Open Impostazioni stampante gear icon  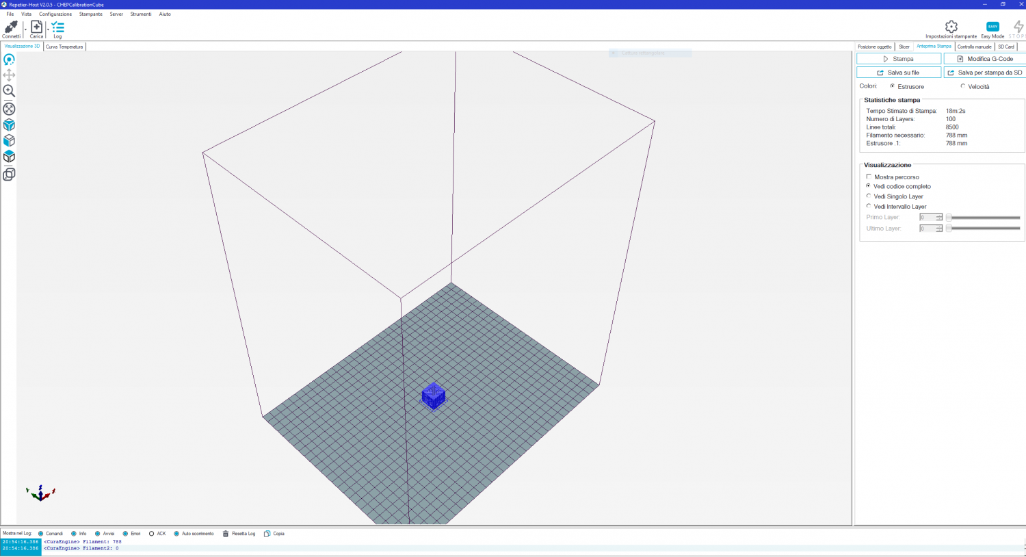[x=951, y=27]
